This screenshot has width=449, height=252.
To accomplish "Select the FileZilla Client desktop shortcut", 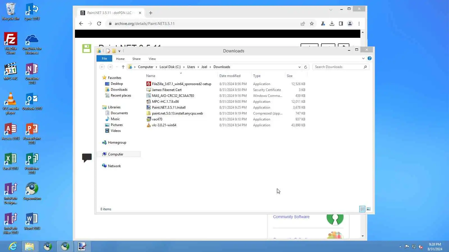I will 11,43.
